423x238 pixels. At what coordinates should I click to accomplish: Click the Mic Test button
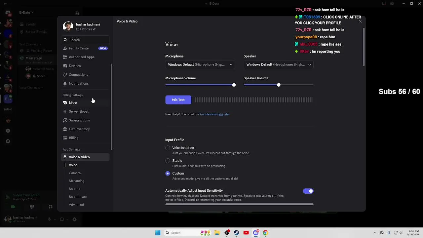178,100
